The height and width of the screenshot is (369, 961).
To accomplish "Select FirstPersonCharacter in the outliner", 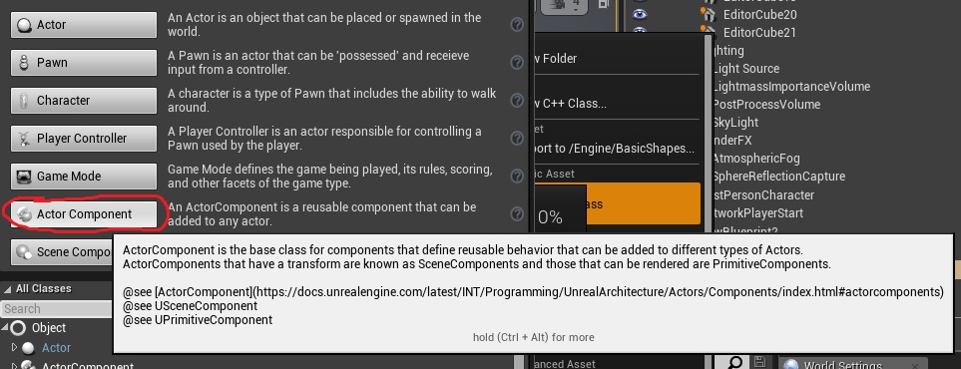I will click(763, 194).
